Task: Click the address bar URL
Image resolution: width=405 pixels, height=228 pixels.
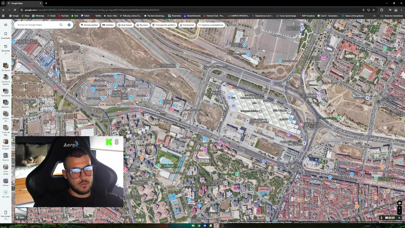Action: click(x=92, y=10)
